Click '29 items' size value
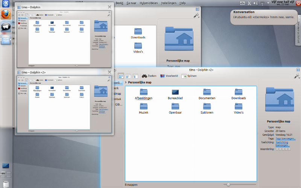Viewport: 301px width, 188px height. 280,131
